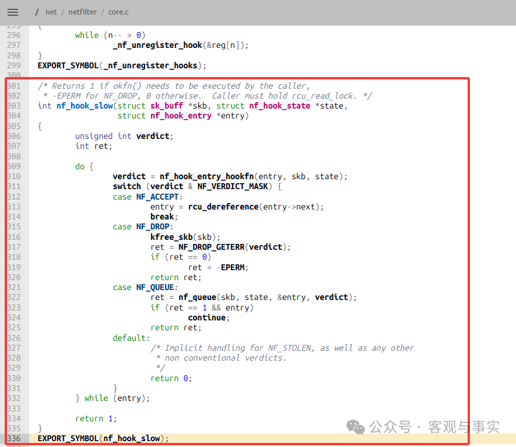Viewport: 516px width, 447px height.
Task: Select line number 317
Action: click(14, 247)
